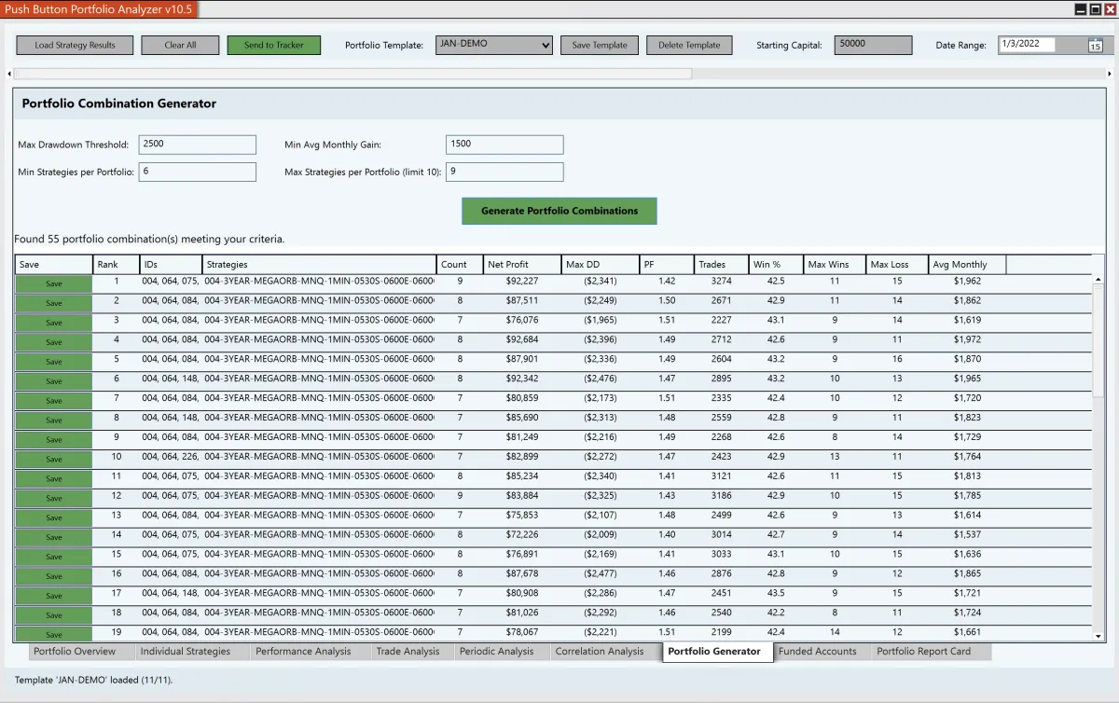Click the Max Drawdown Threshold input field
Screen dimensions: 1119x703
(x=197, y=145)
